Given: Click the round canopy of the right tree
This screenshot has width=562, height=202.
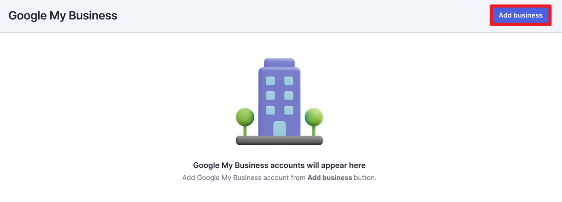Looking at the screenshot, I should [x=314, y=117].
